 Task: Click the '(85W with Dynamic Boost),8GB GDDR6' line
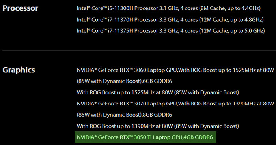[125, 115]
